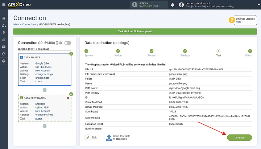Select the Execution result Successfully
261x149 pixels.
pos(176,124)
